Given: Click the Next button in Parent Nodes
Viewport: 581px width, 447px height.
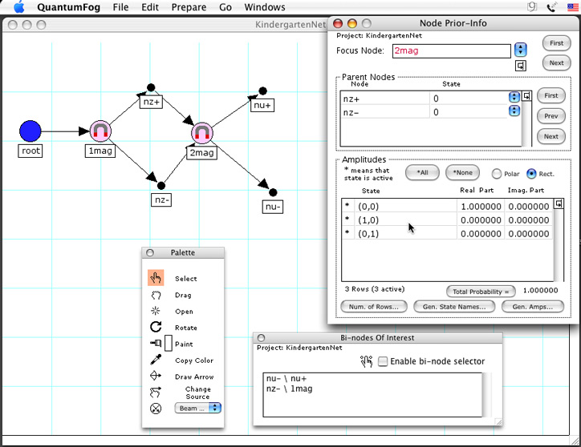Looking at the screenshot, I should (x=551, y=136).
